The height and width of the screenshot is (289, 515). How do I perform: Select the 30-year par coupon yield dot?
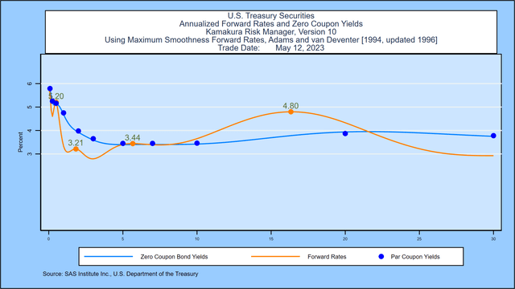pyautogui.click(x=493, y=136)
